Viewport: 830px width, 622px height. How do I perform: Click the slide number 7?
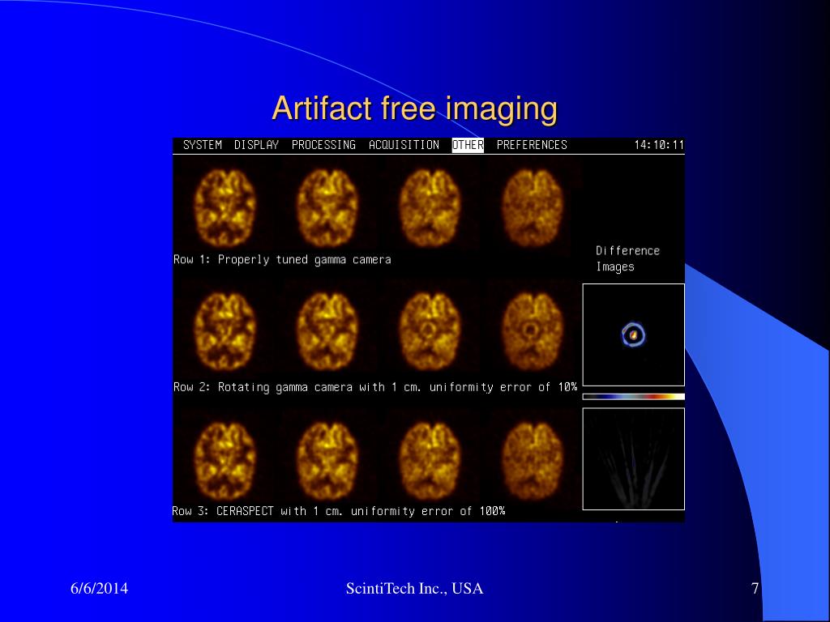(755, 588)
